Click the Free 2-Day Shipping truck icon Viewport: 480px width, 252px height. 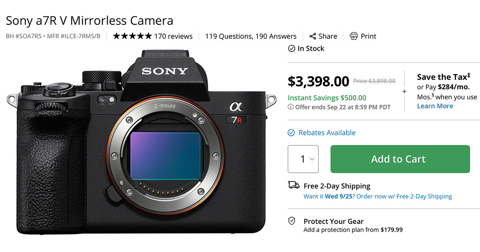(x=293, y=185)
